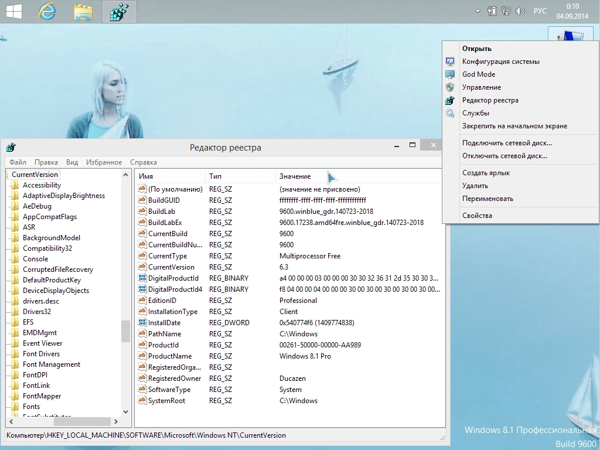
Task: Click the tree pane scroll down arrow
Action: click(125, 412)
